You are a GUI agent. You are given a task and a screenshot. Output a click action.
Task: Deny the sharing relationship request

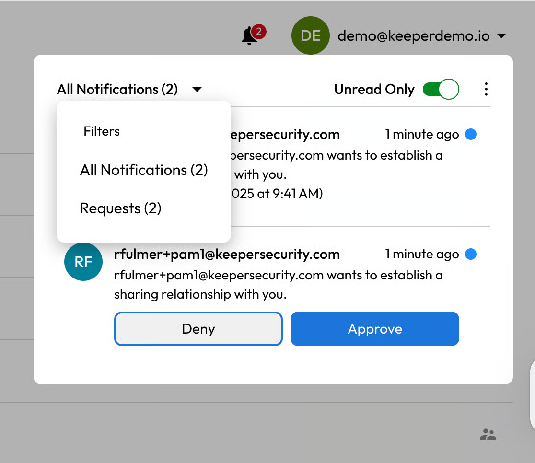pos(198,329)
